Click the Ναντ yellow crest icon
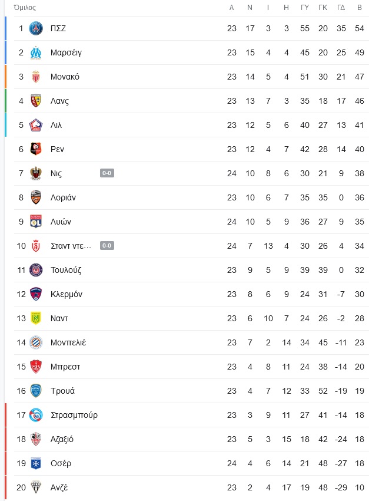The height and width of the screenshot is (501, 369). (36, 318)
